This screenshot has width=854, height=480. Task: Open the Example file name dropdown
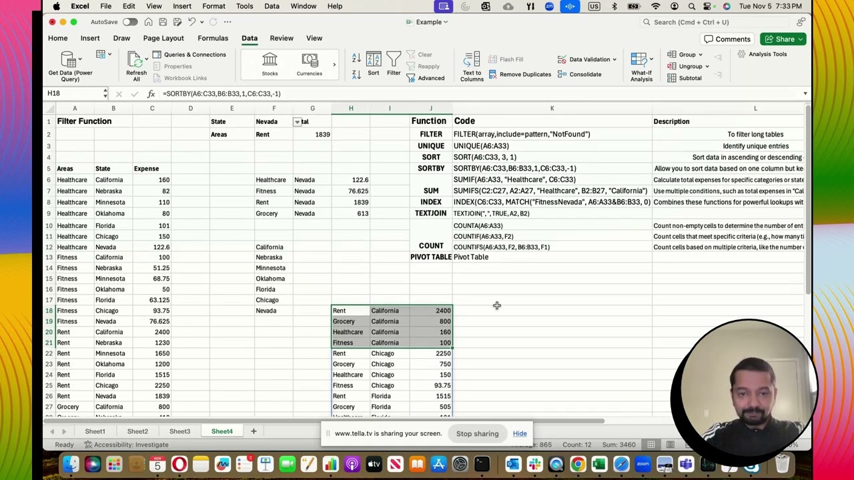446,22
